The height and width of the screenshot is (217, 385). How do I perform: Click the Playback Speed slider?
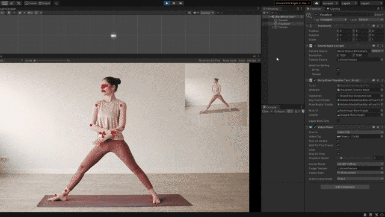click(355, 158)
